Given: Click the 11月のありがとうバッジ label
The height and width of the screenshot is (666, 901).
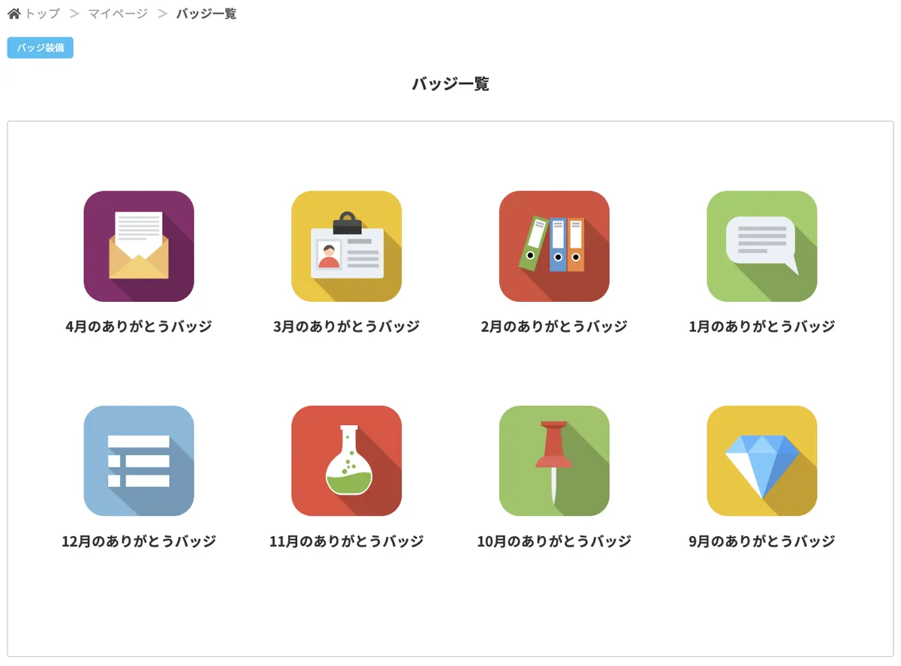Looking at the screenshot, I should pos(346,541).
